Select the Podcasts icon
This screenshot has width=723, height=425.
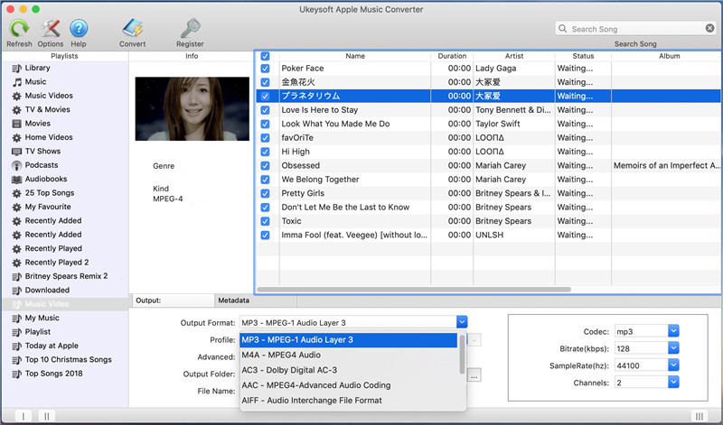coord(16,165)
